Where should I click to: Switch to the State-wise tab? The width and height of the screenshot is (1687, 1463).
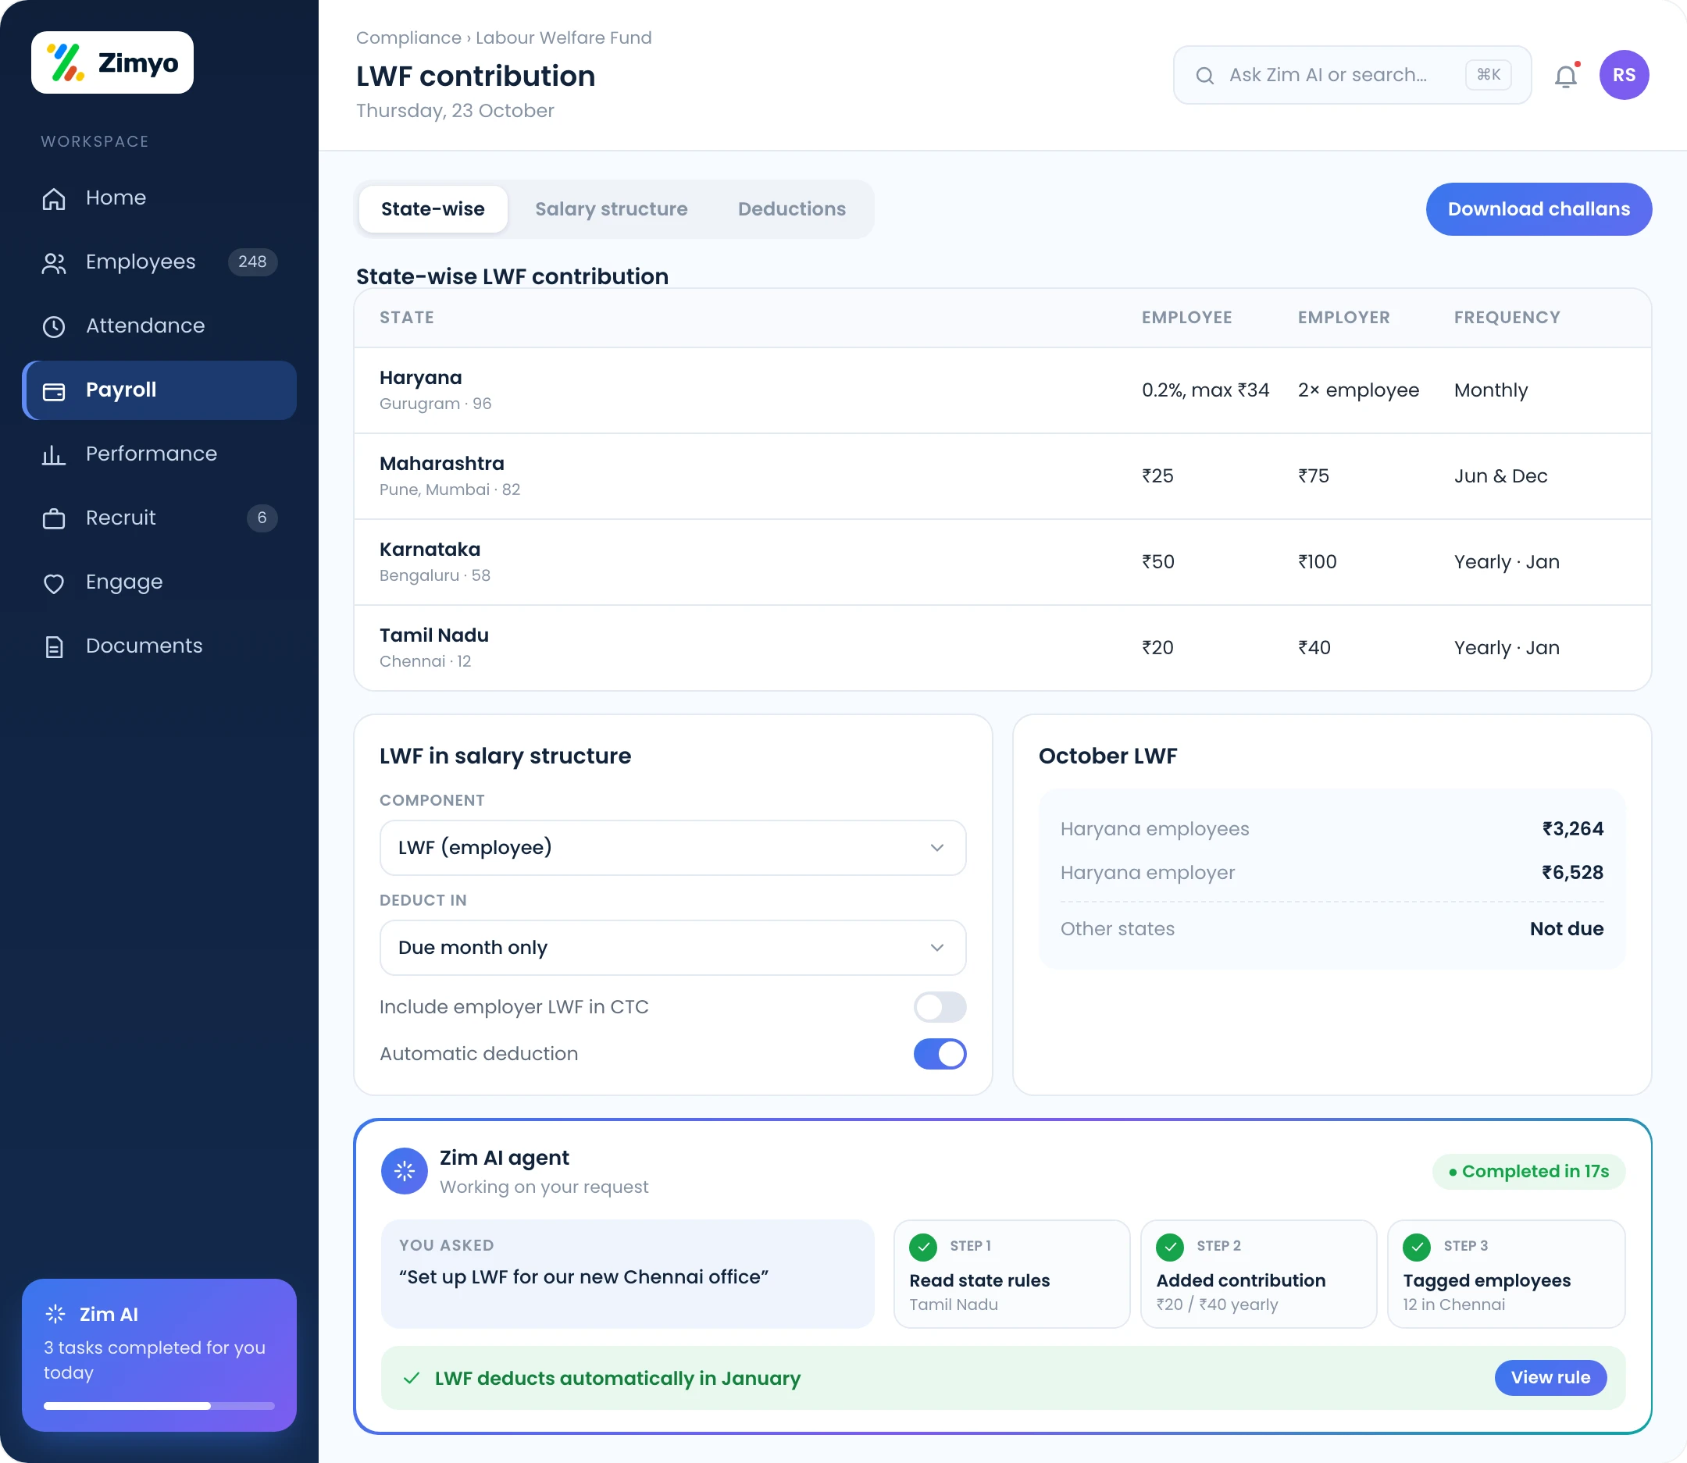tap(433, 209)
